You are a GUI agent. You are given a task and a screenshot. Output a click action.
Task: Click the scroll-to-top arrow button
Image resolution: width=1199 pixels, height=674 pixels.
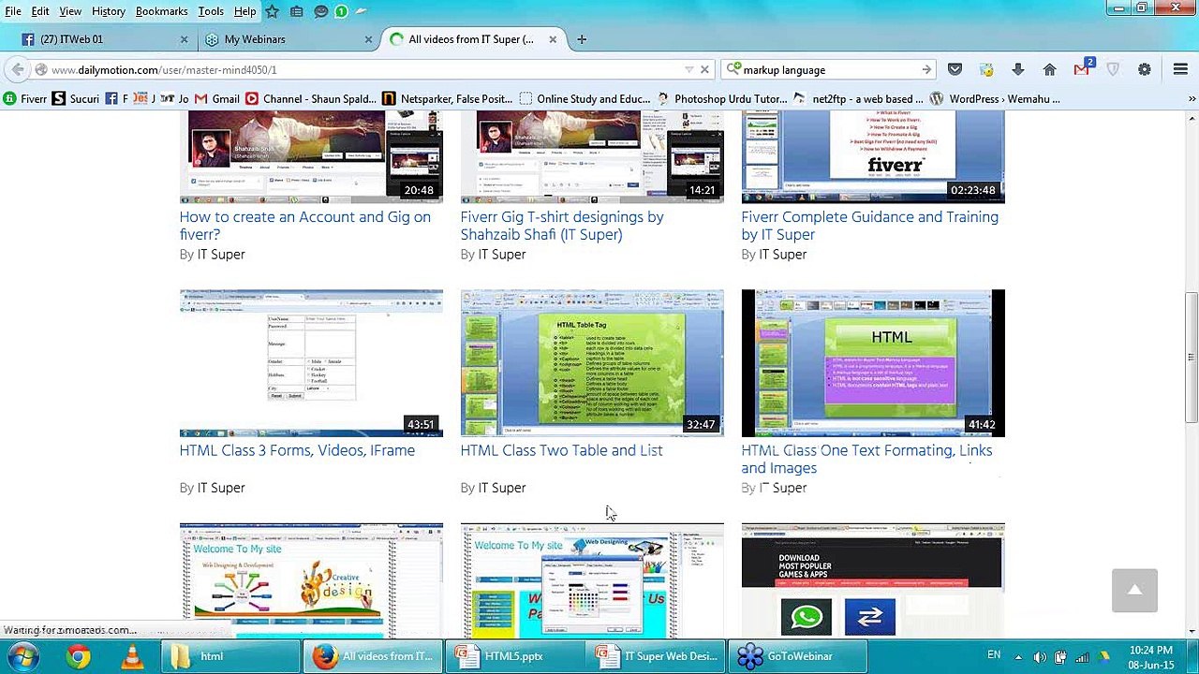point(1134,590)
